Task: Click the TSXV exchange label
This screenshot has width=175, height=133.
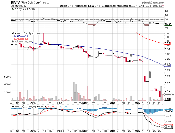Action: coord(46,3)
